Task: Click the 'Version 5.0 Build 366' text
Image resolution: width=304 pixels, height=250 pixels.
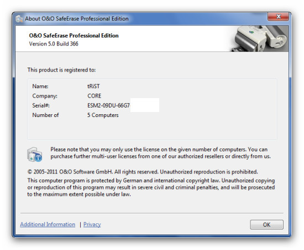Action: (x=54, y=44)
